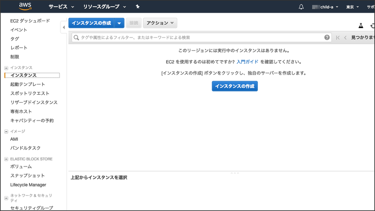Click the toolbar インスタンスの作成 button
The image size is (375, 211).
[91, 23]
